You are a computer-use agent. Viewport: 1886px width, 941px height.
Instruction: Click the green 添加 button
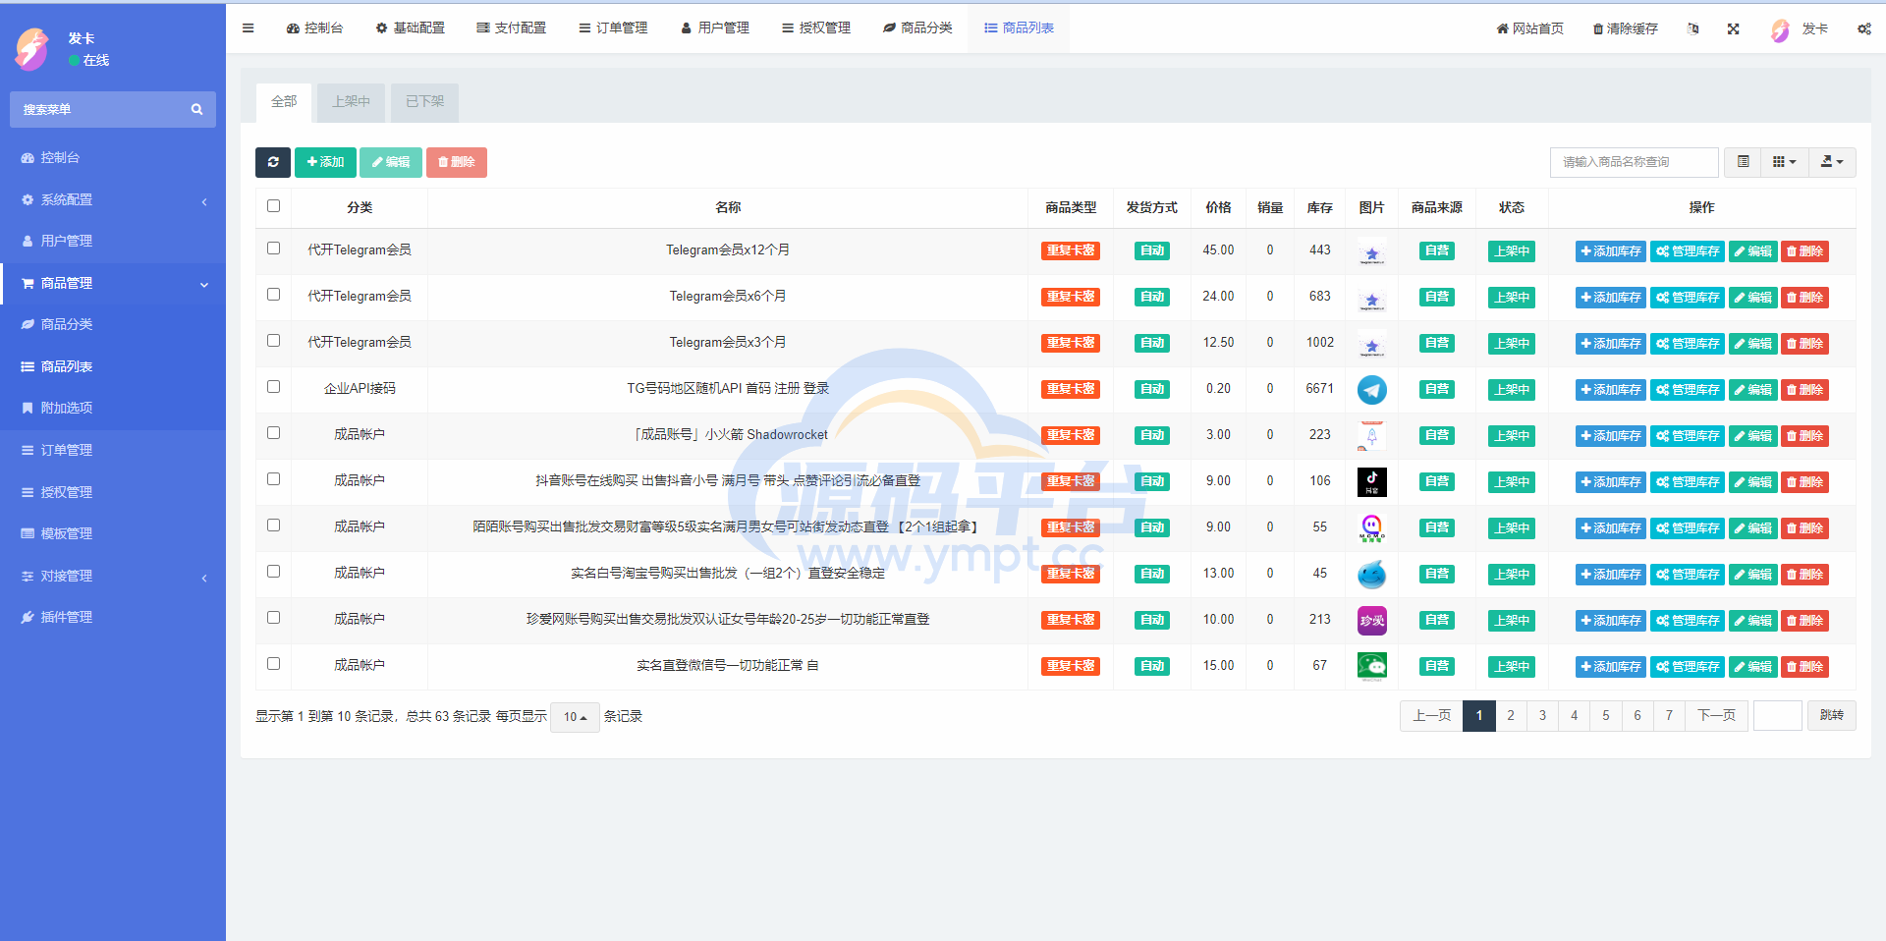tap(325, 162)
